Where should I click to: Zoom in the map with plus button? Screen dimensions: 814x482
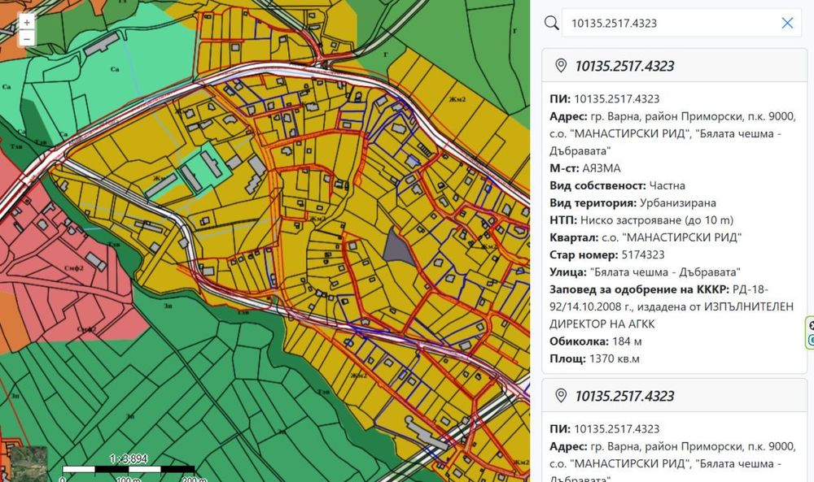(x=27, y=22)
